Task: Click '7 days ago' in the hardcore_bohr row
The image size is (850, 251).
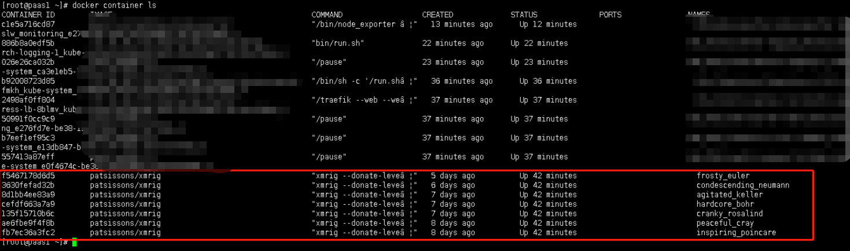Action: click(x=453, y=204)
